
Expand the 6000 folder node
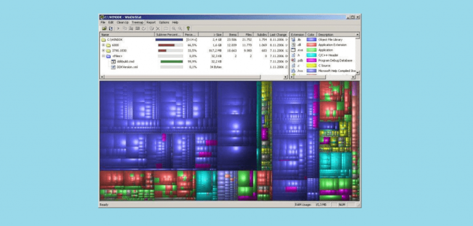coord(103,45)
